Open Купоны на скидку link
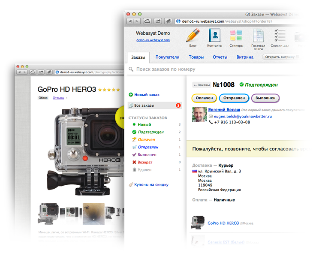 coord(151,185)
